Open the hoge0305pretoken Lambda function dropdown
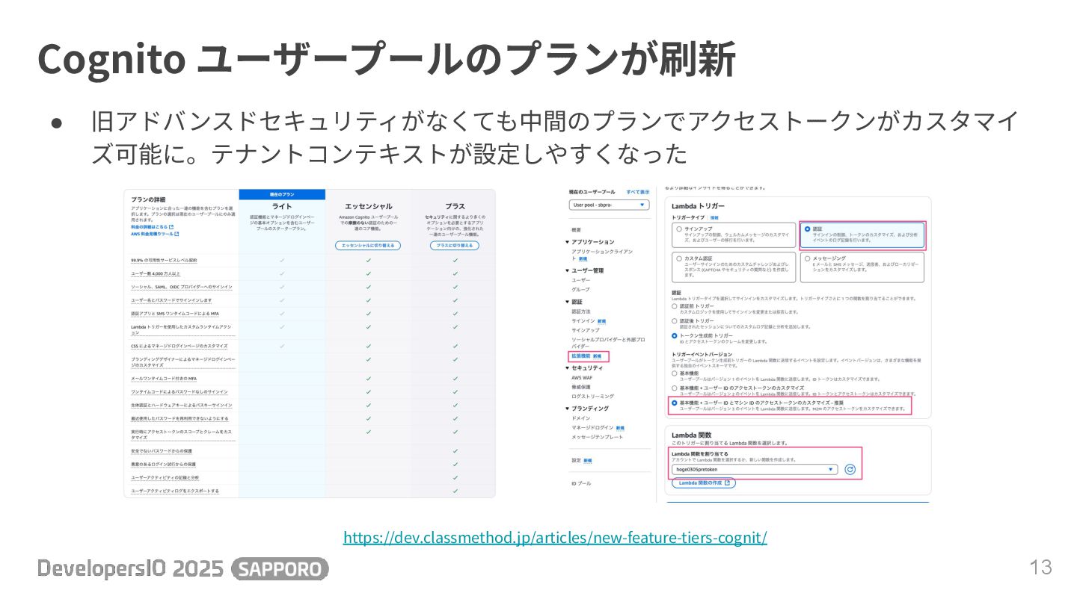Screen dimensions: 1077x605 [754, 469]
